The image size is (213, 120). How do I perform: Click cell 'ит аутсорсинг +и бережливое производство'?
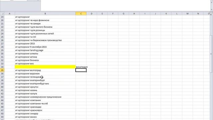[45, 40]
